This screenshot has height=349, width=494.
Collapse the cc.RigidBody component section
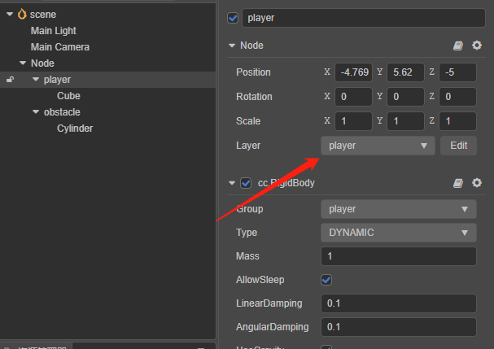[232, 183]
